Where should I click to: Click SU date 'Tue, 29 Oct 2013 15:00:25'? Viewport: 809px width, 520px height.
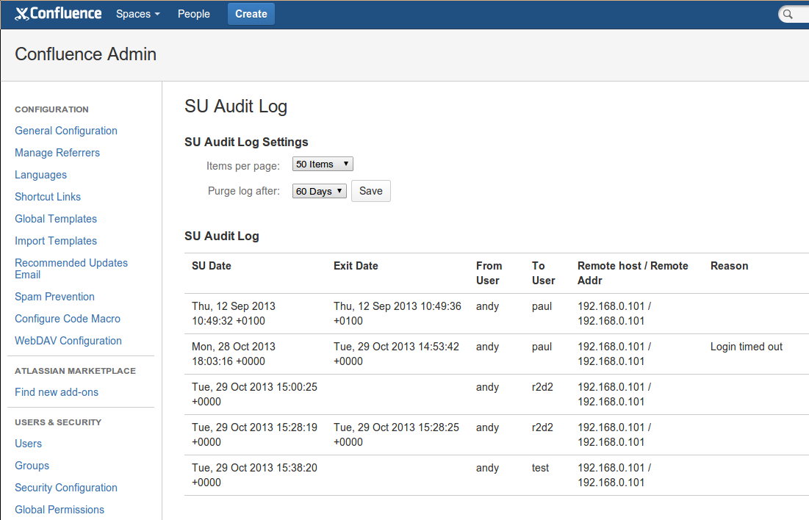pos(254,394)
